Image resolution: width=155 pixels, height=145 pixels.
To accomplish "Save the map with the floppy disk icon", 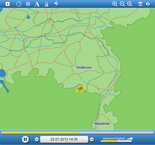I will [141, 4].
